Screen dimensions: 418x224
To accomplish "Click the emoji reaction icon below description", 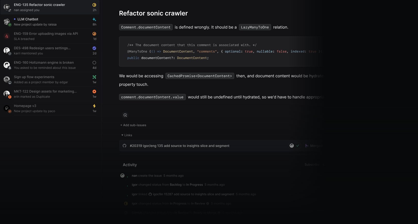I will 125,115.
